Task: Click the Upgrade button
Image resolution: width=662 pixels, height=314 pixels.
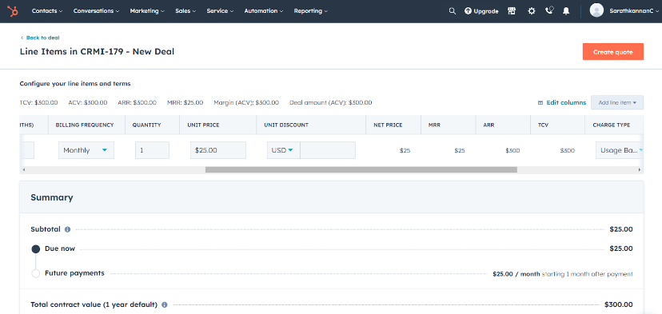Action: click(x=481, y=11)
